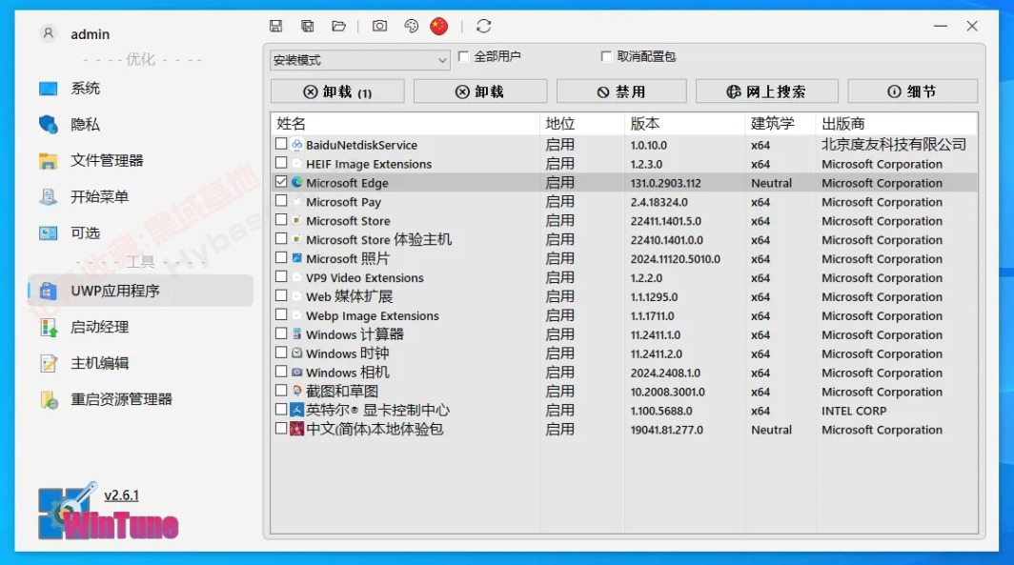Click the open folder toolbar icon
This screenshot has height=565, width=1014.
[x=339, y=26]
